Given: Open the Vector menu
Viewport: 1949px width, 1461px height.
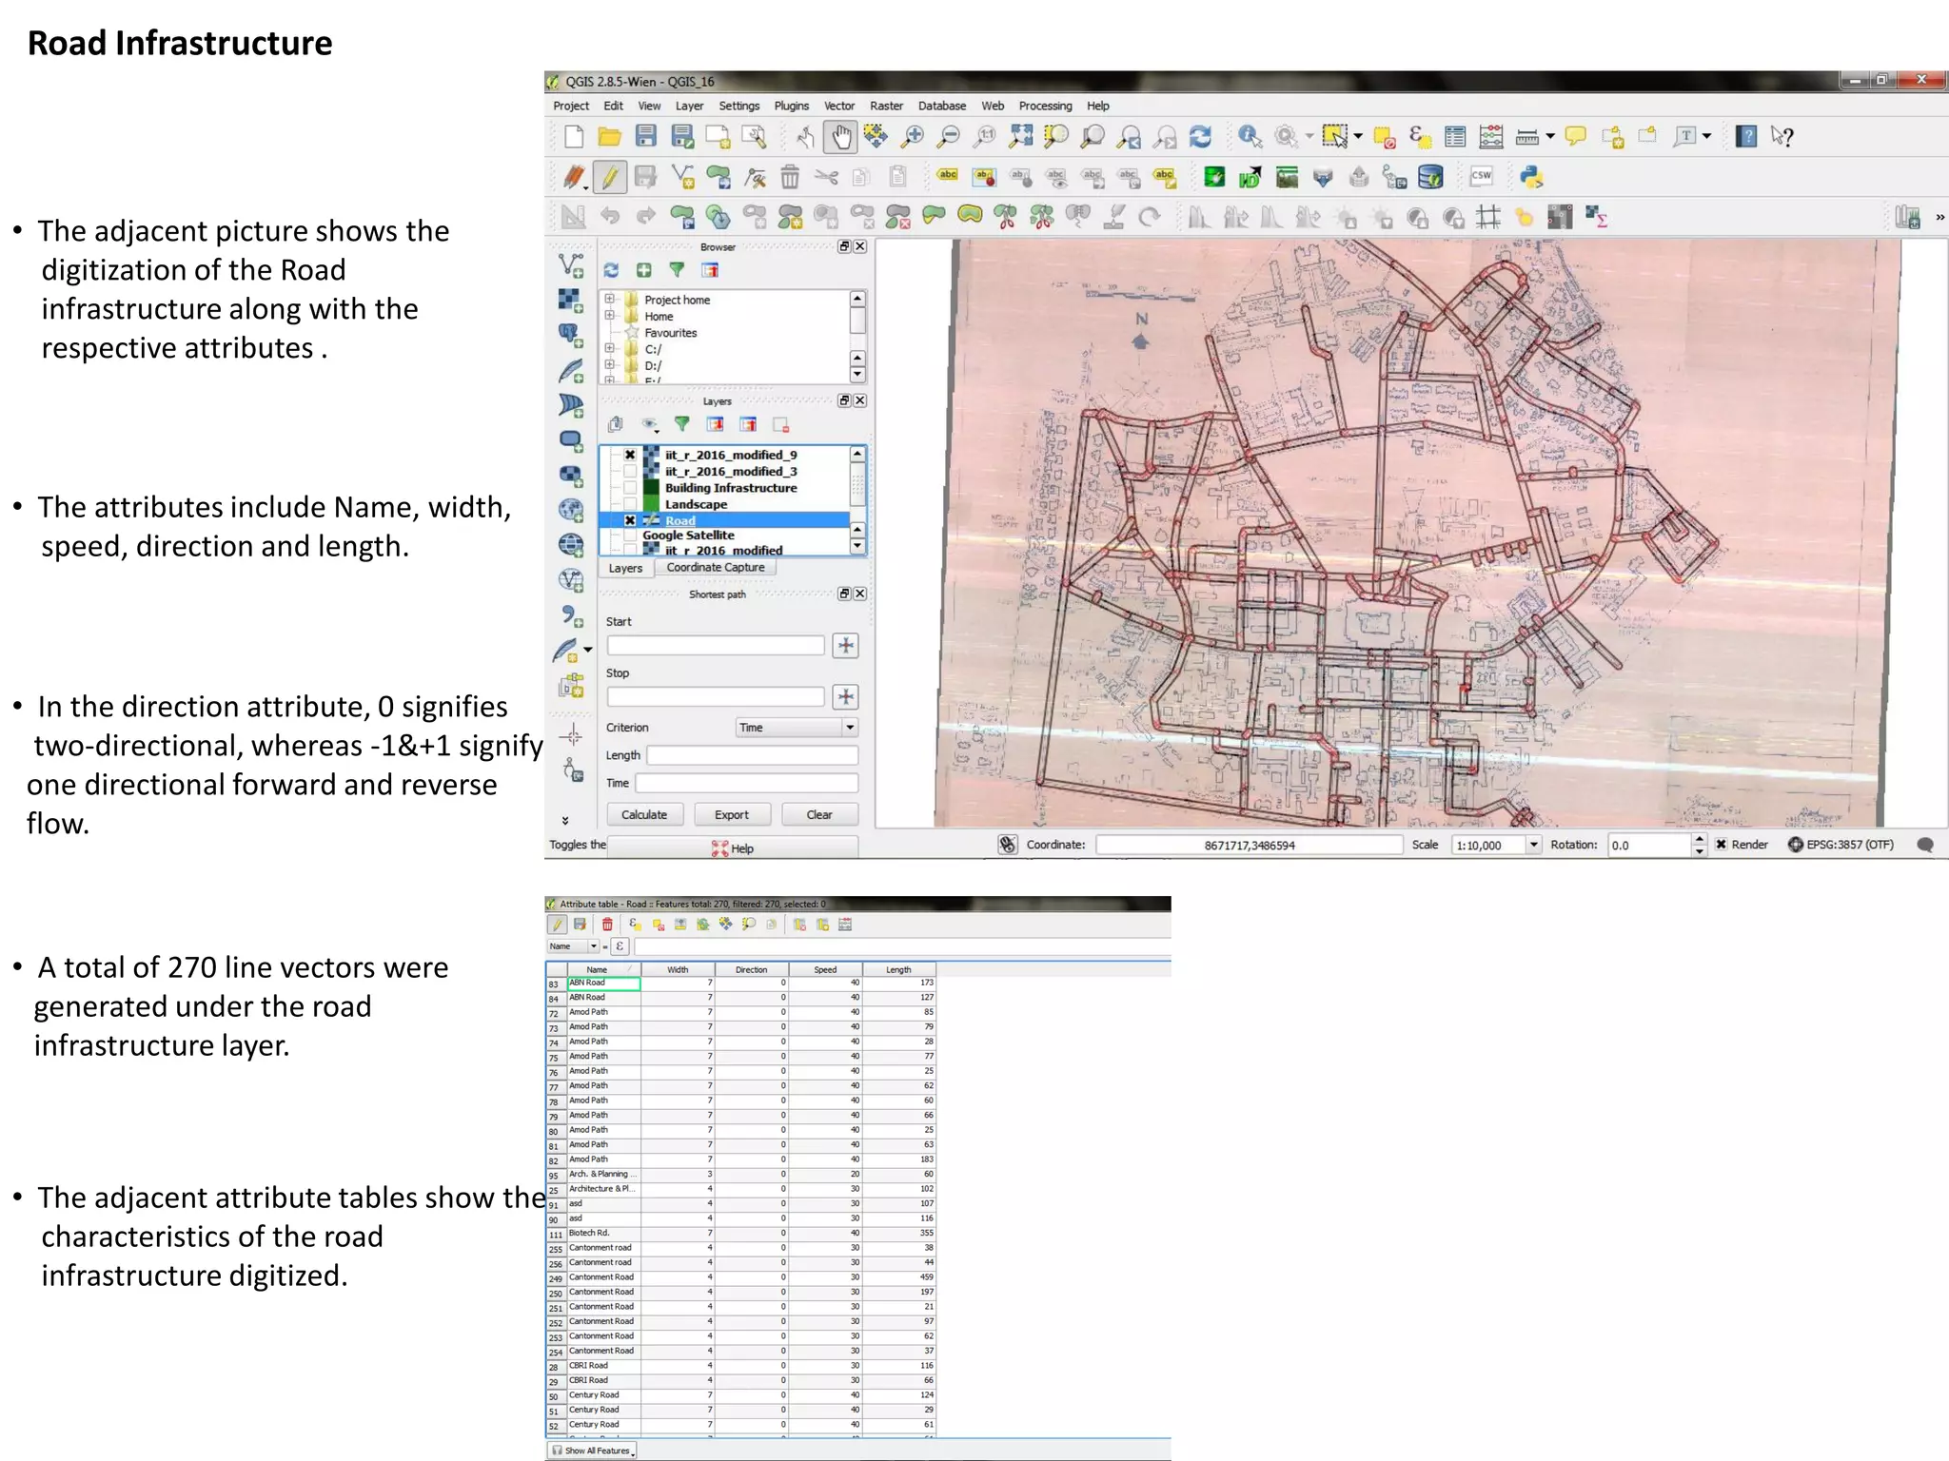Looking at the screenshot, I should 839,106.
